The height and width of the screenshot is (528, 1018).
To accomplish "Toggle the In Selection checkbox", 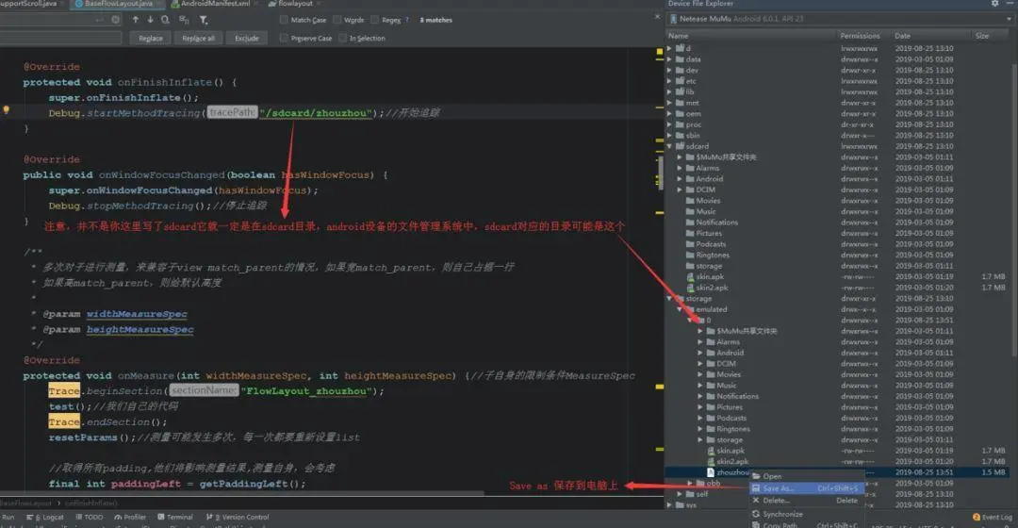I will coord(343,38).
